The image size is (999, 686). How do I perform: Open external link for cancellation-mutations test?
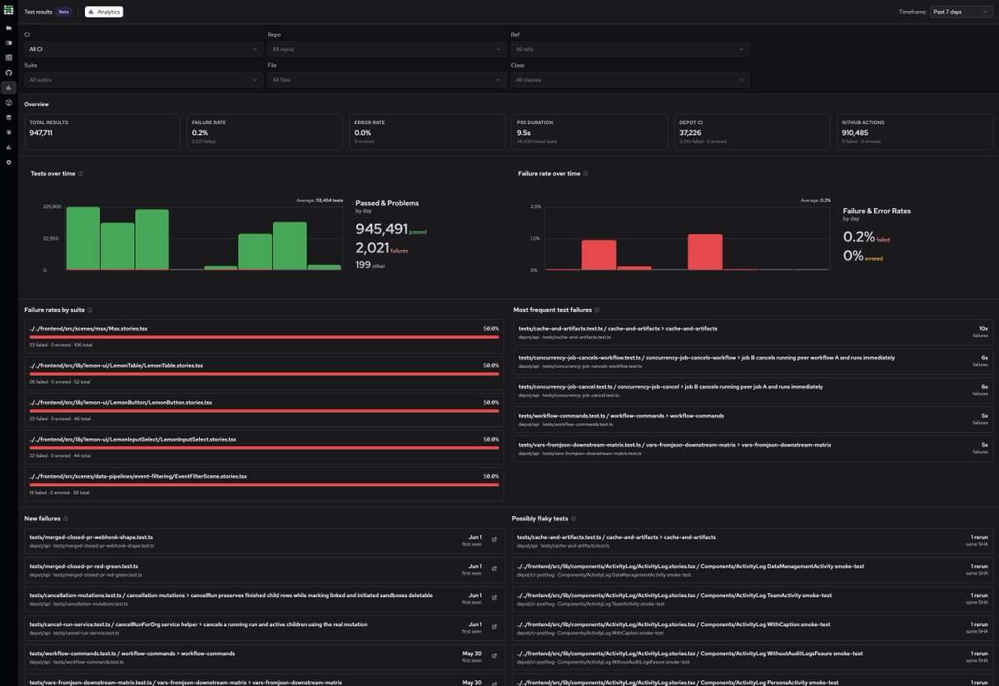click(495, 599)
